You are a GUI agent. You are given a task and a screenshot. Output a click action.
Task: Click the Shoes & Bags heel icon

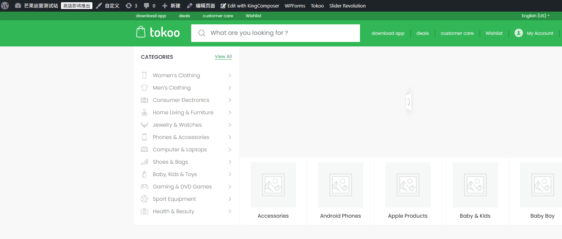tap(144, 162)
